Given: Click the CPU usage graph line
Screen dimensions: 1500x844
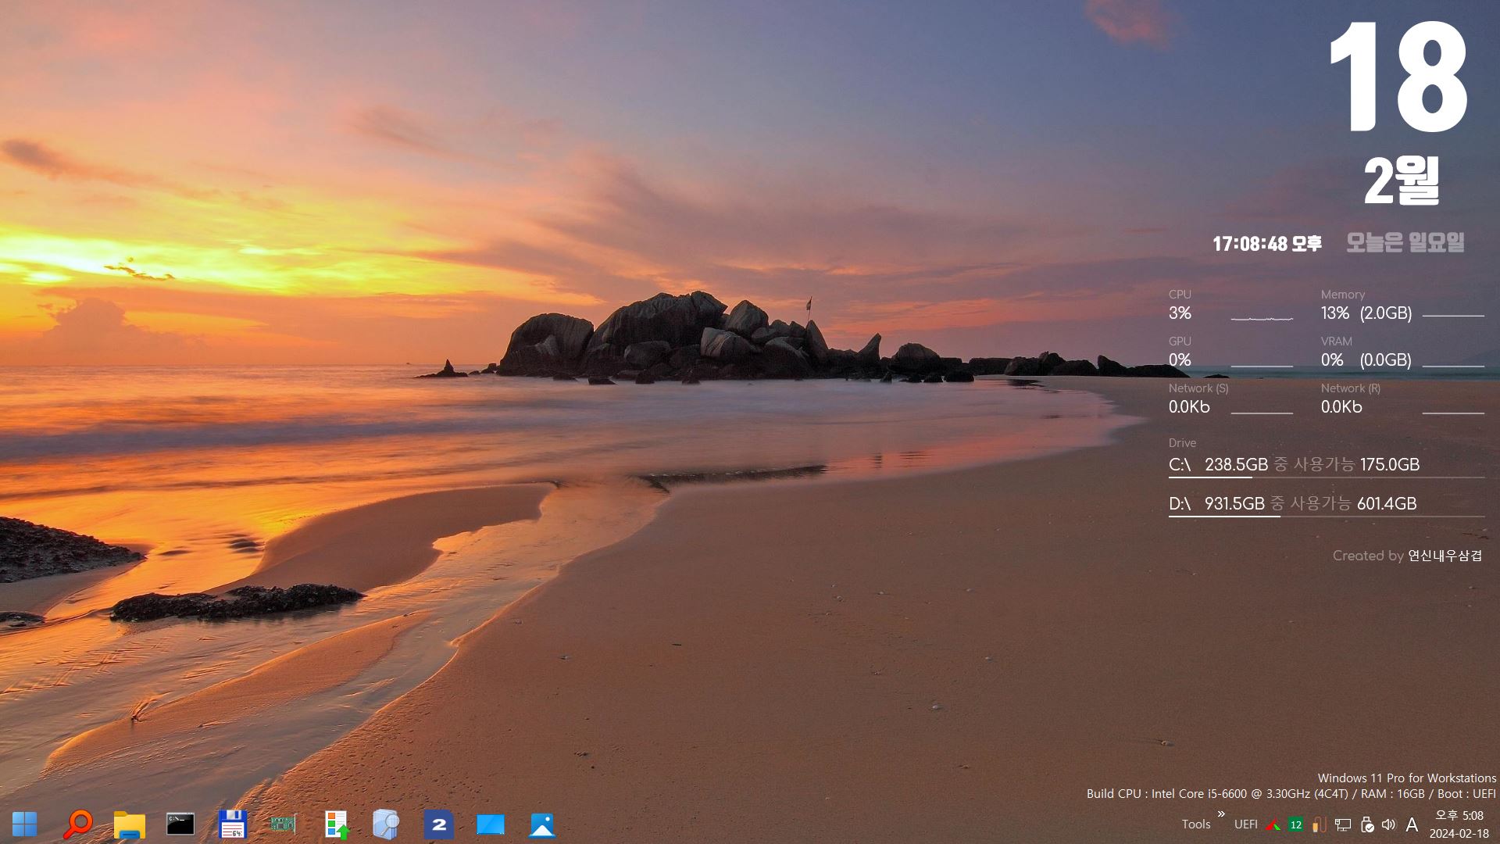Looking at the screenshot, I should (1262, 319).
